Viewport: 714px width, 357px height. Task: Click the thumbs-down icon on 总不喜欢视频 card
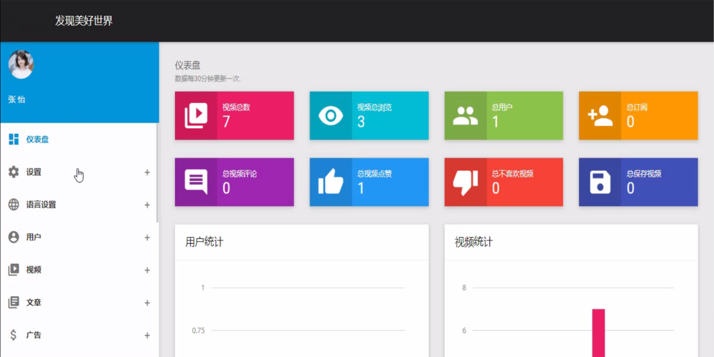pyautogui.click(x=465, y=183)
